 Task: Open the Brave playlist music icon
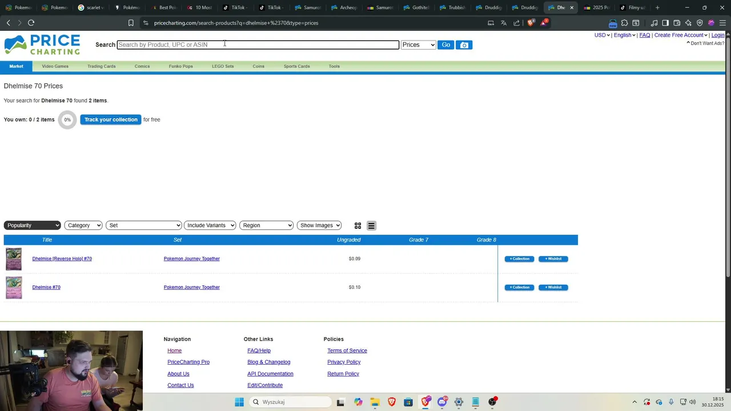654,23
